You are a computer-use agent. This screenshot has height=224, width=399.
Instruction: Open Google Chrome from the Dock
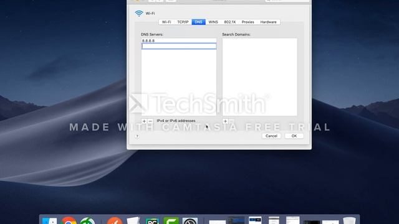pos(69,220)
